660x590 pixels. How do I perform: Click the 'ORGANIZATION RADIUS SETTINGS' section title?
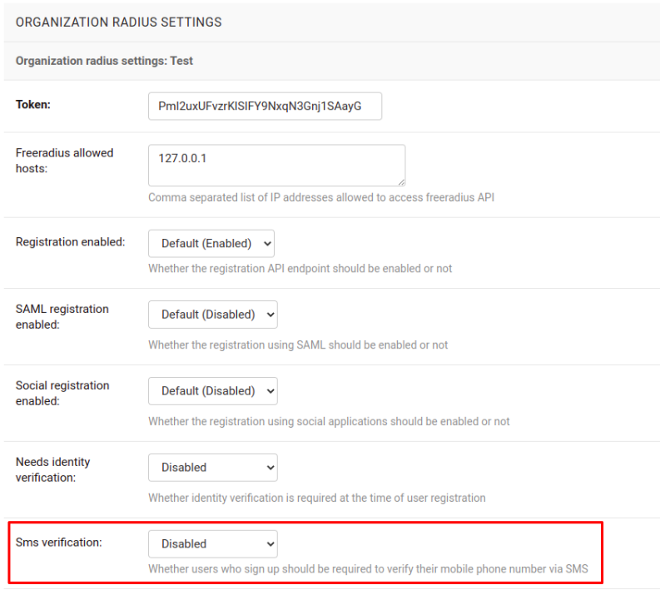pos(118,22)
